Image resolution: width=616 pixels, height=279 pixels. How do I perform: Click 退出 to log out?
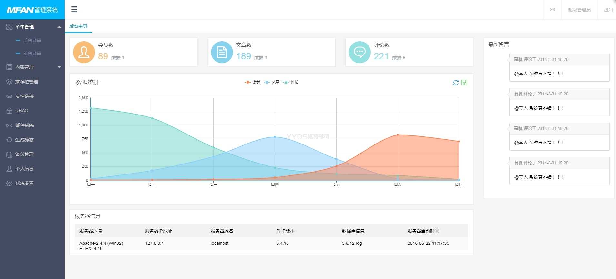click(x=608, y=10)
